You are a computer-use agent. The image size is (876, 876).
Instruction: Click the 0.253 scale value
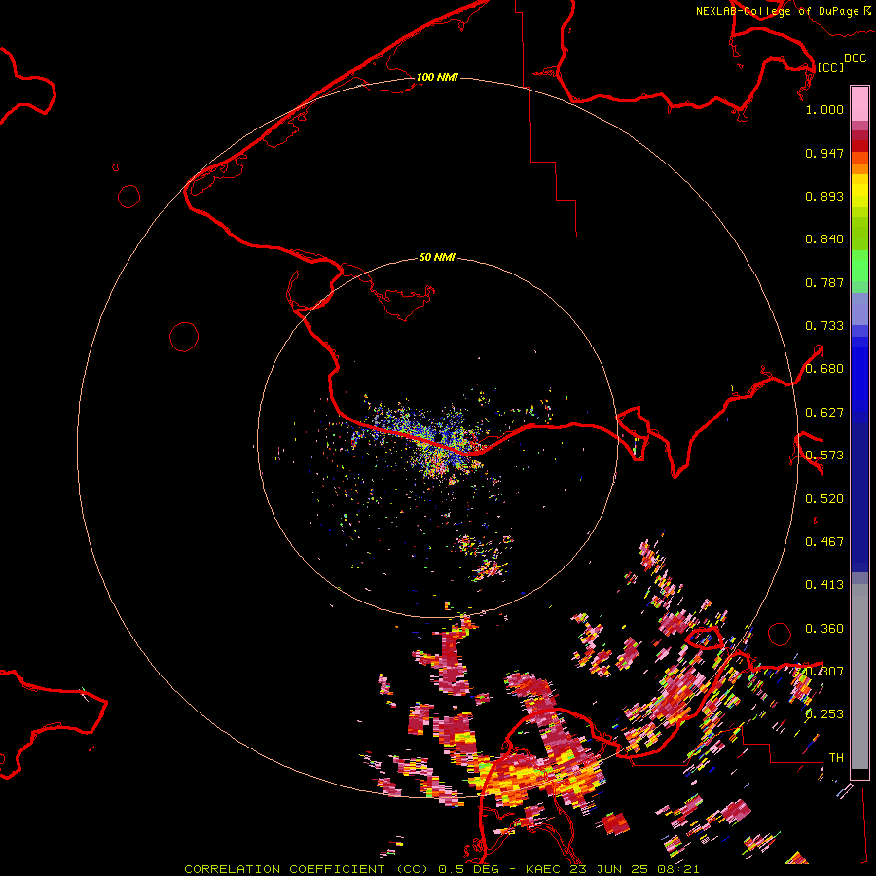coord(824,714)
